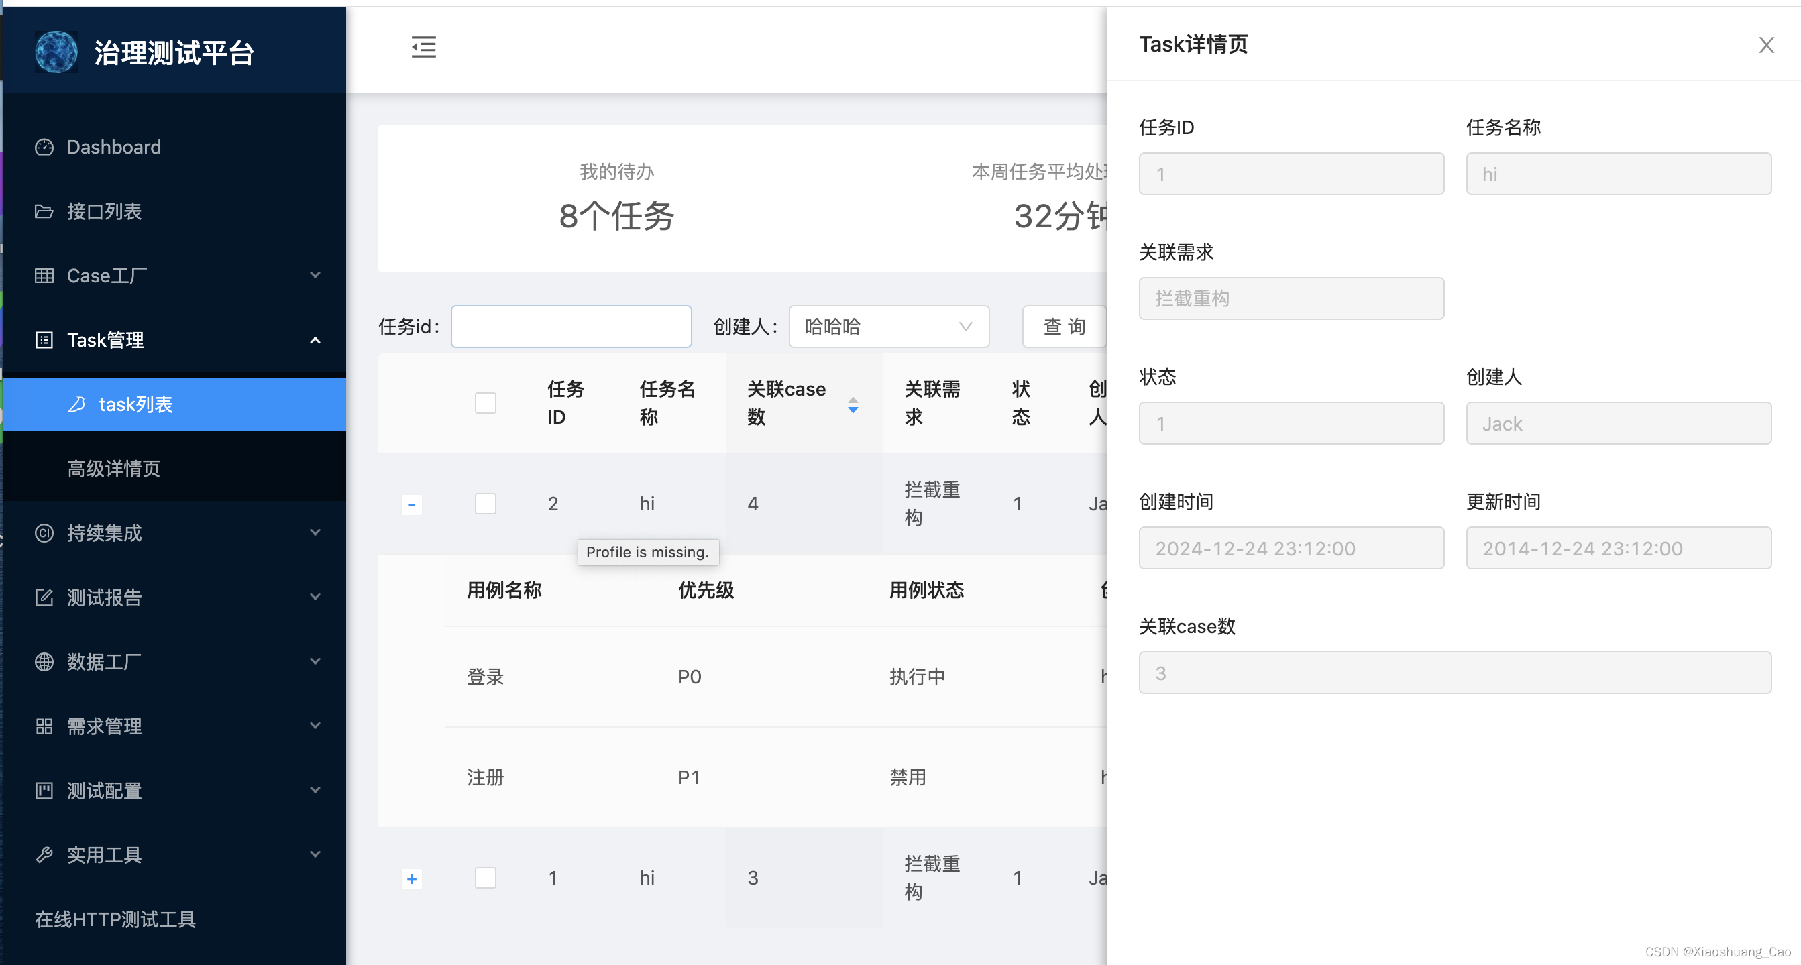Click the 任务名称 field showing hi
The height and width of the screenshot is (965, 1801).
pos(1619,174)
